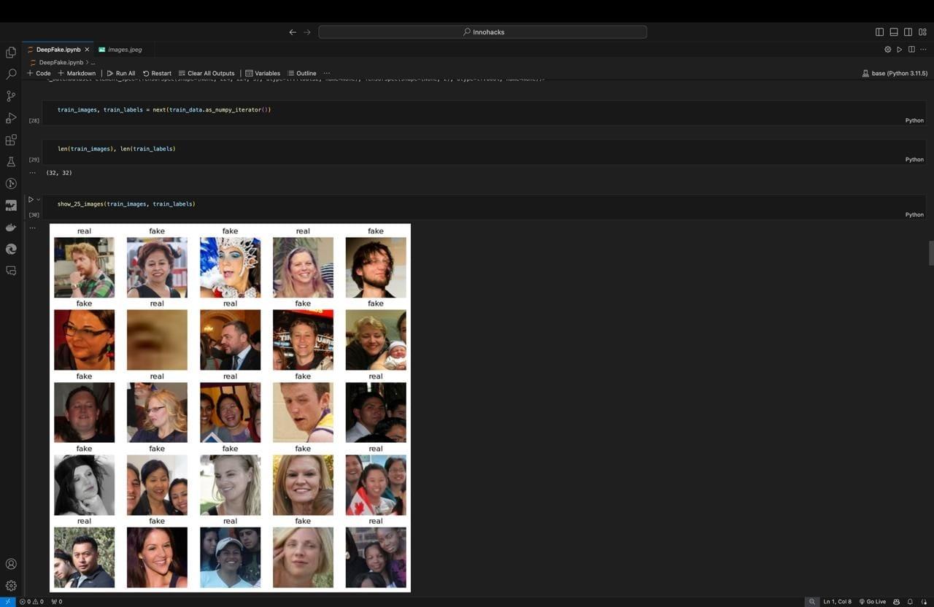Go forward with the navigation arrow
934x607 pixels.
point(307,32)
